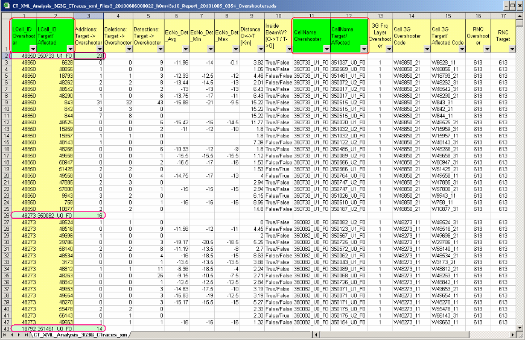525x340 pixels.
Task: Jump to last sheet with tab navigation arrow
Action: pos(25,335)
